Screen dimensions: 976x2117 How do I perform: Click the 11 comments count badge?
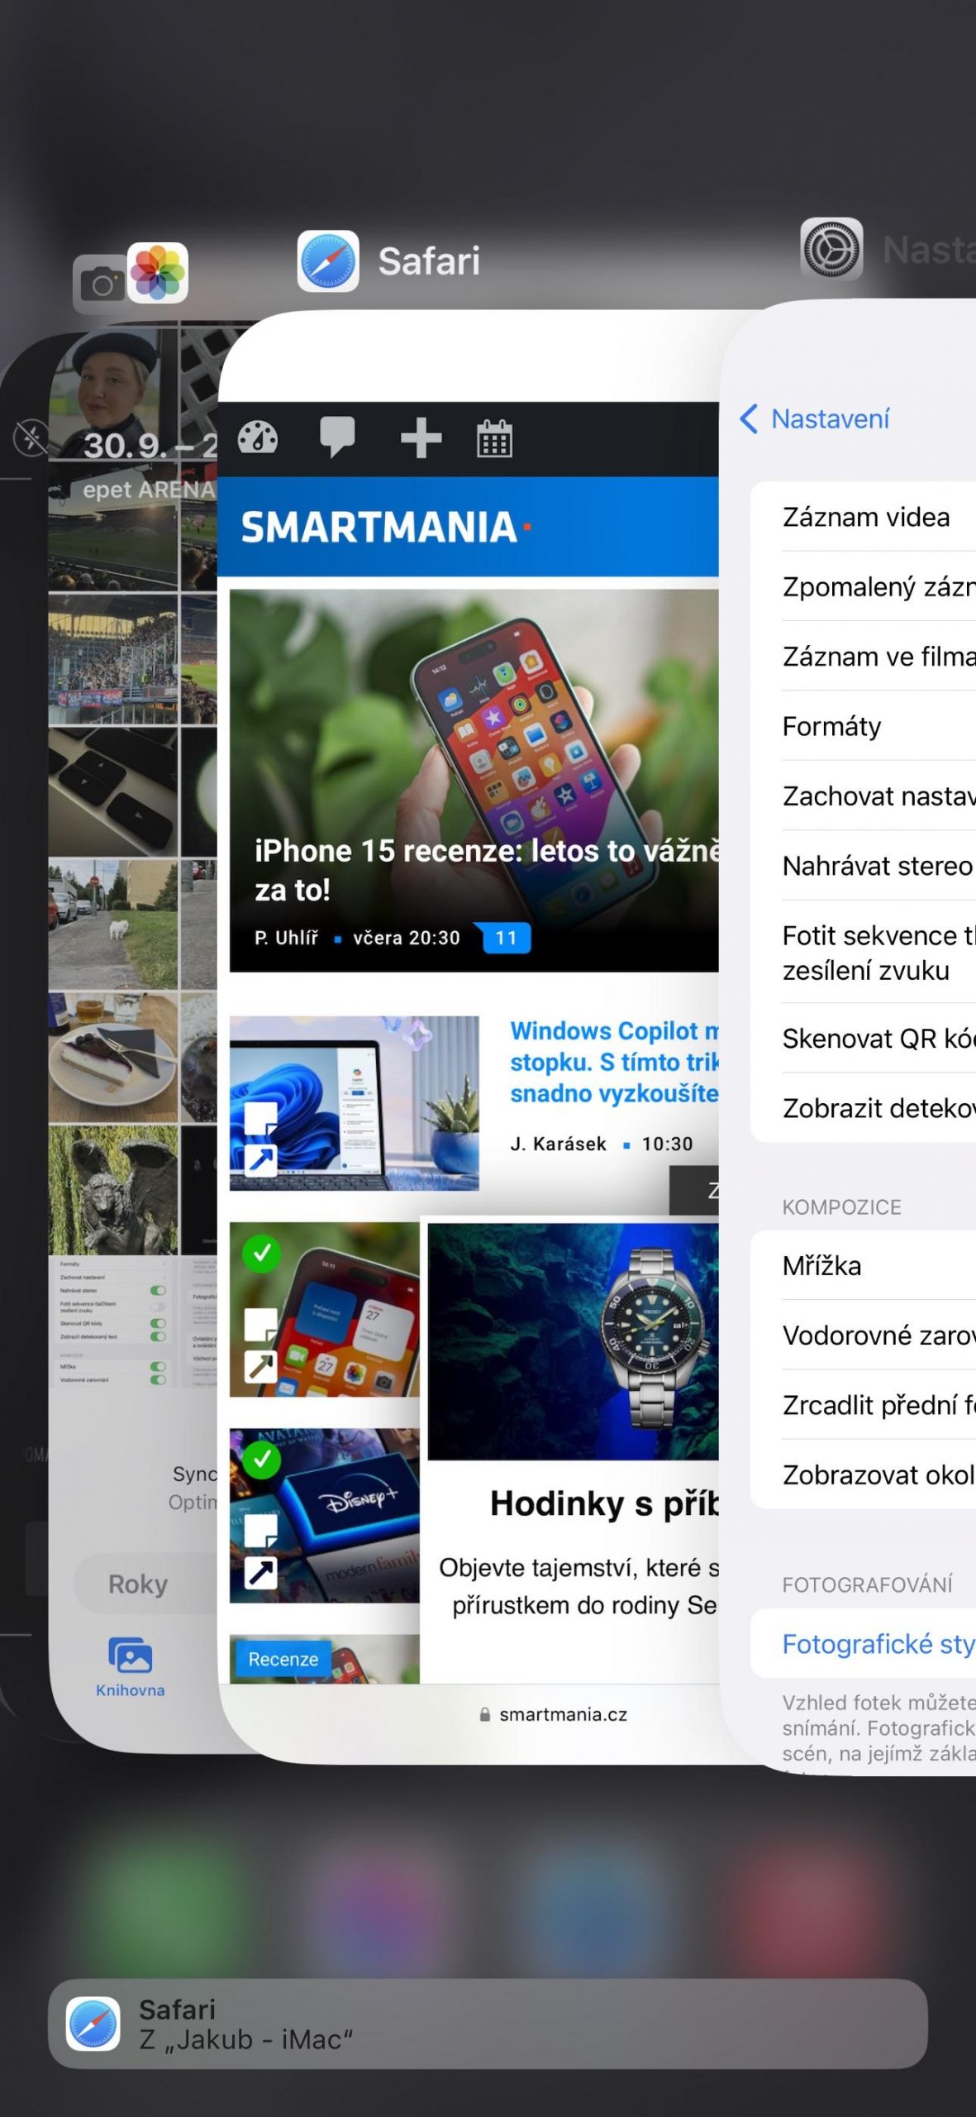click(506, 938)
